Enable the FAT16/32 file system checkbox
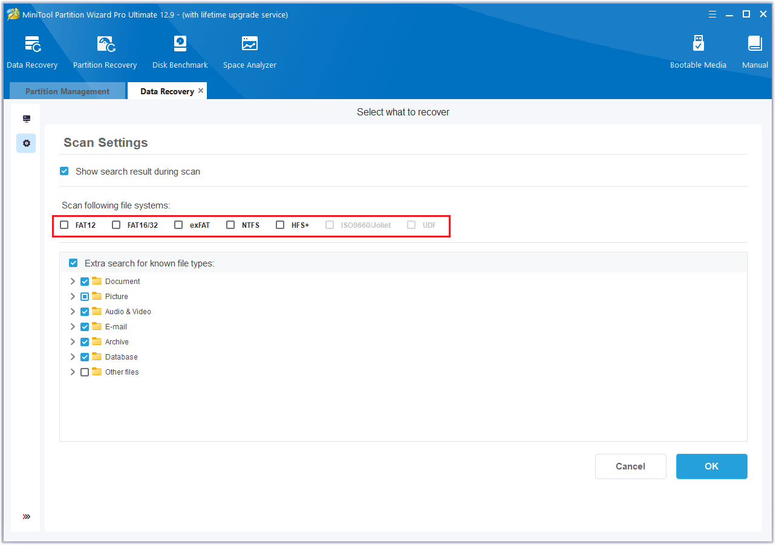This screenshot has height=545, width=776. click(x=116, y=225)
